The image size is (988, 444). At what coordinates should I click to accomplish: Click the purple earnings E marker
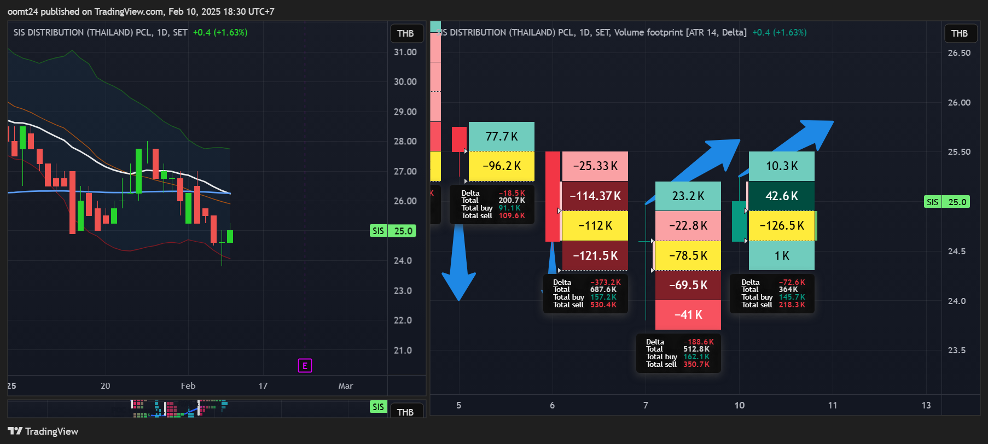click(305, 366)
